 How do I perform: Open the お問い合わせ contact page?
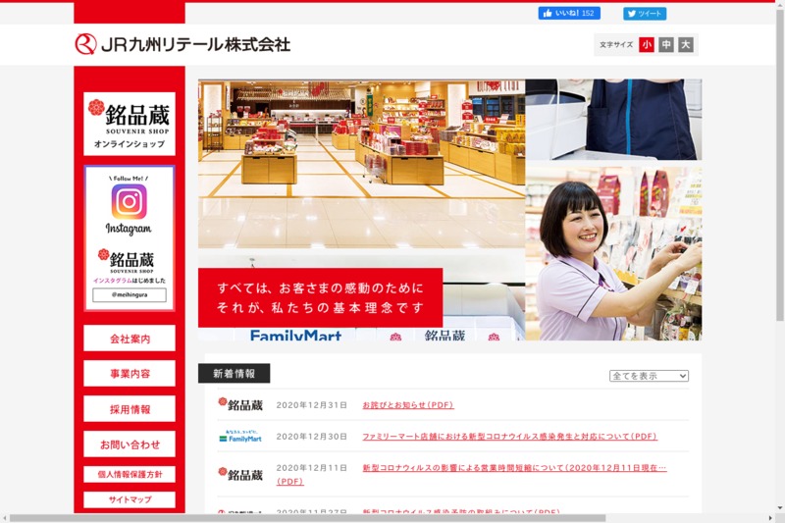130,445
